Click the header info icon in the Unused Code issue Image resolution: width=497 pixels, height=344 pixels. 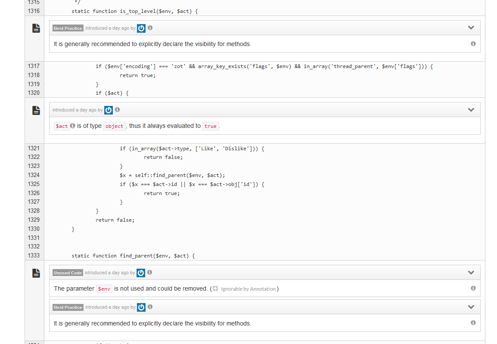(150, 272)
